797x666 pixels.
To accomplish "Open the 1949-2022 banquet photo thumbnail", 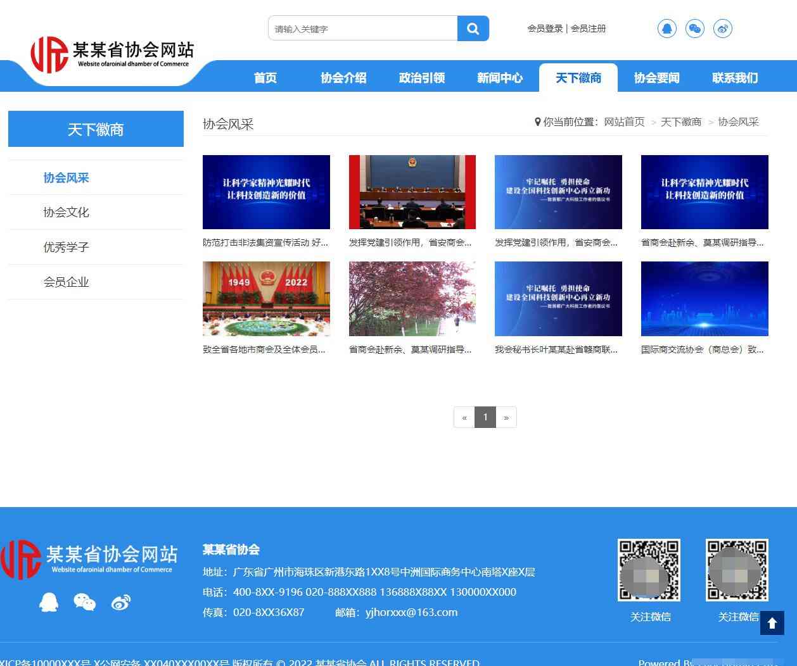I will coord(266,299).
